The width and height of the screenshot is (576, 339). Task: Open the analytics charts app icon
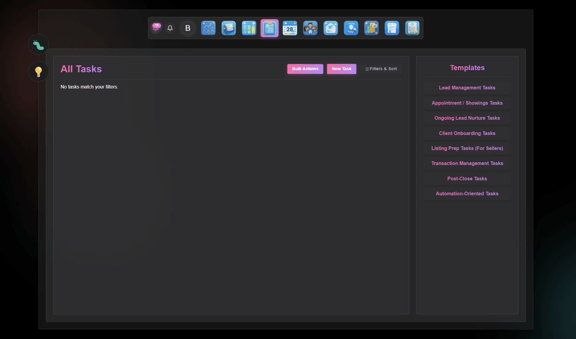point(208,28)
